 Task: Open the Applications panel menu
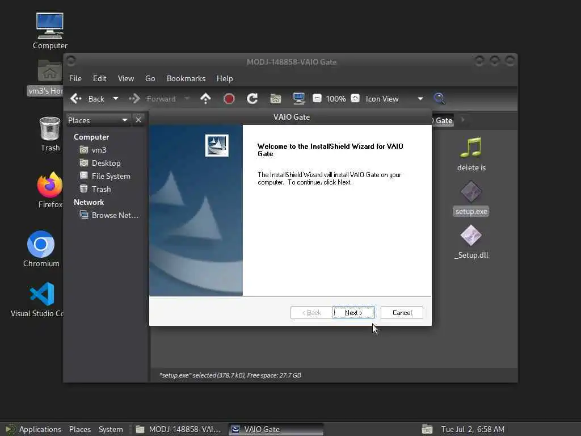coord(33,429)
